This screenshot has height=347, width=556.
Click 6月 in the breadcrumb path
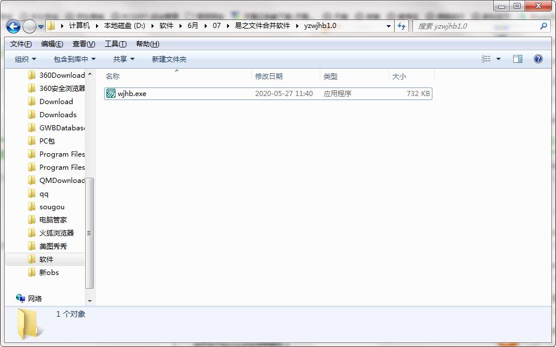click(193, 26)
